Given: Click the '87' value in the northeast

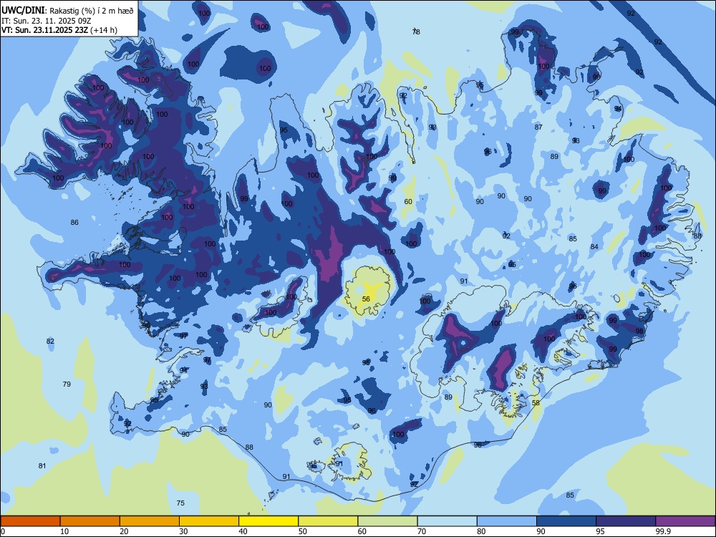Looking at the screenshot, I should [x=538, y=127].
